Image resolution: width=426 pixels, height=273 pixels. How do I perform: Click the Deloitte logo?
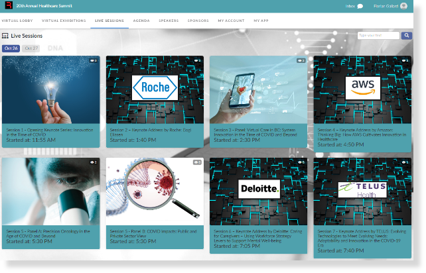259,189
